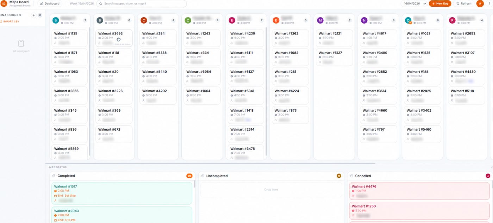Open the three-dot more options menu
The image size is (493, 223).
click(x=489, y=4)
